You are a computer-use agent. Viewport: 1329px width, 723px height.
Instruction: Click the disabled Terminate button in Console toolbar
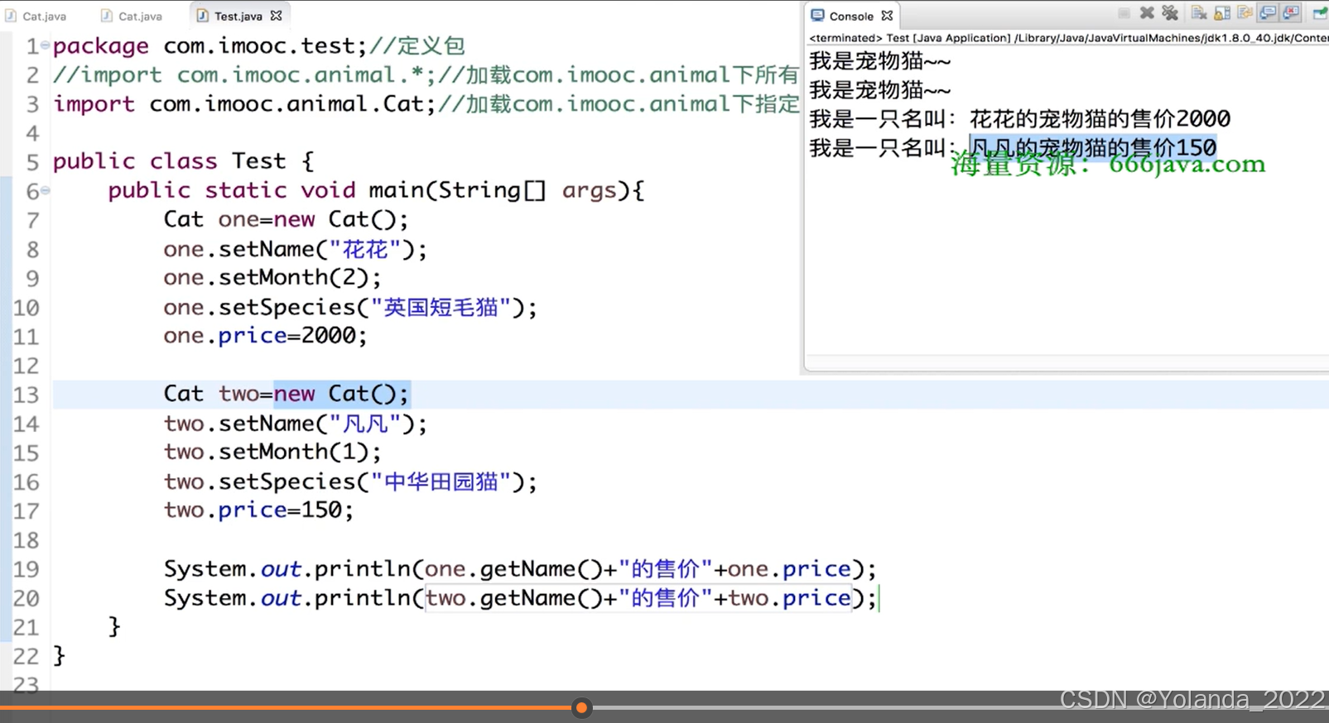(x=1124, y=13)
